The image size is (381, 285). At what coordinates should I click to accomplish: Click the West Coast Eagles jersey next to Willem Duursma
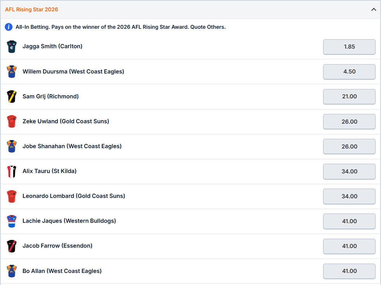tap(12, 72)
